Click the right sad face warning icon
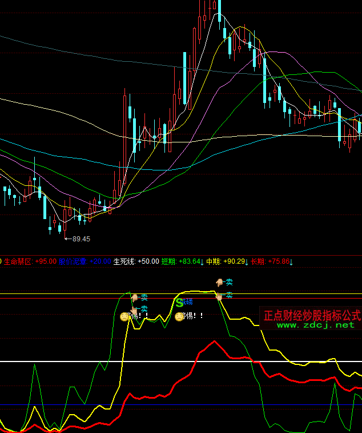 179,316
